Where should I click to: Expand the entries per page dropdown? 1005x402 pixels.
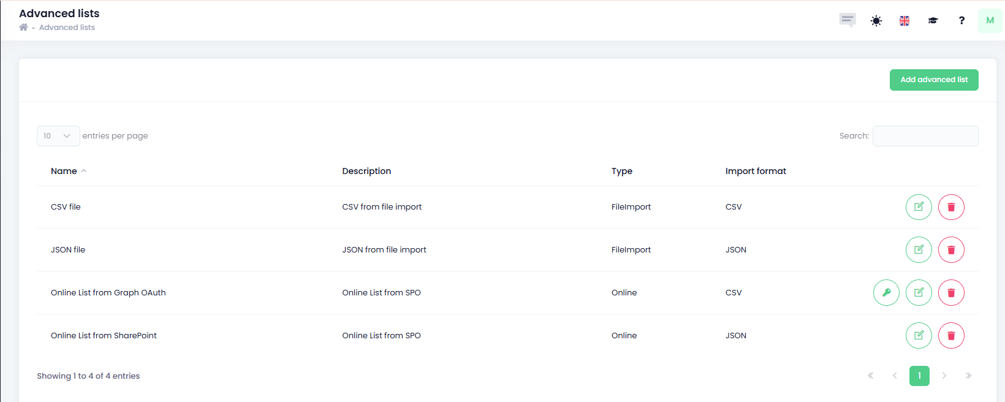click(58, 136)
